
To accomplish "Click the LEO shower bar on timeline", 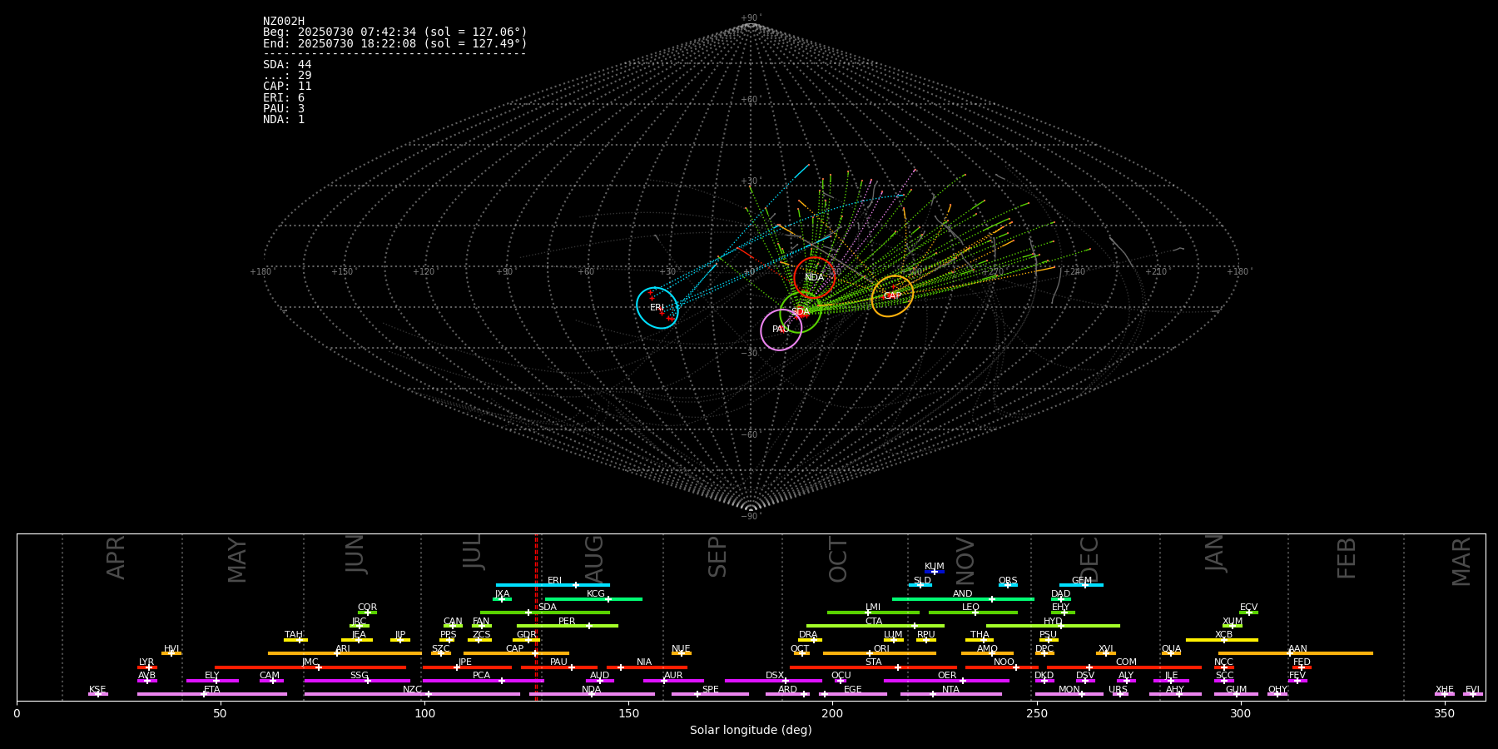I will click(973, 613).
